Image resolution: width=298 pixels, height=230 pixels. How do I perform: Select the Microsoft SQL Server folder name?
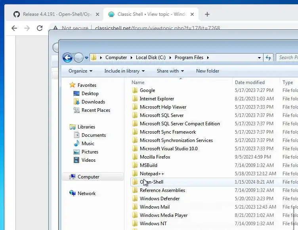pyautogui.click(x=162, y=115)
